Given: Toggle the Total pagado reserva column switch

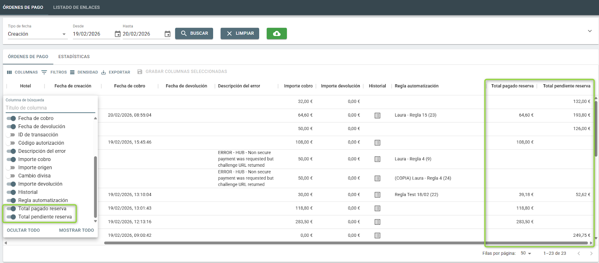Looking at the screenshot, I should coord(11,209).
